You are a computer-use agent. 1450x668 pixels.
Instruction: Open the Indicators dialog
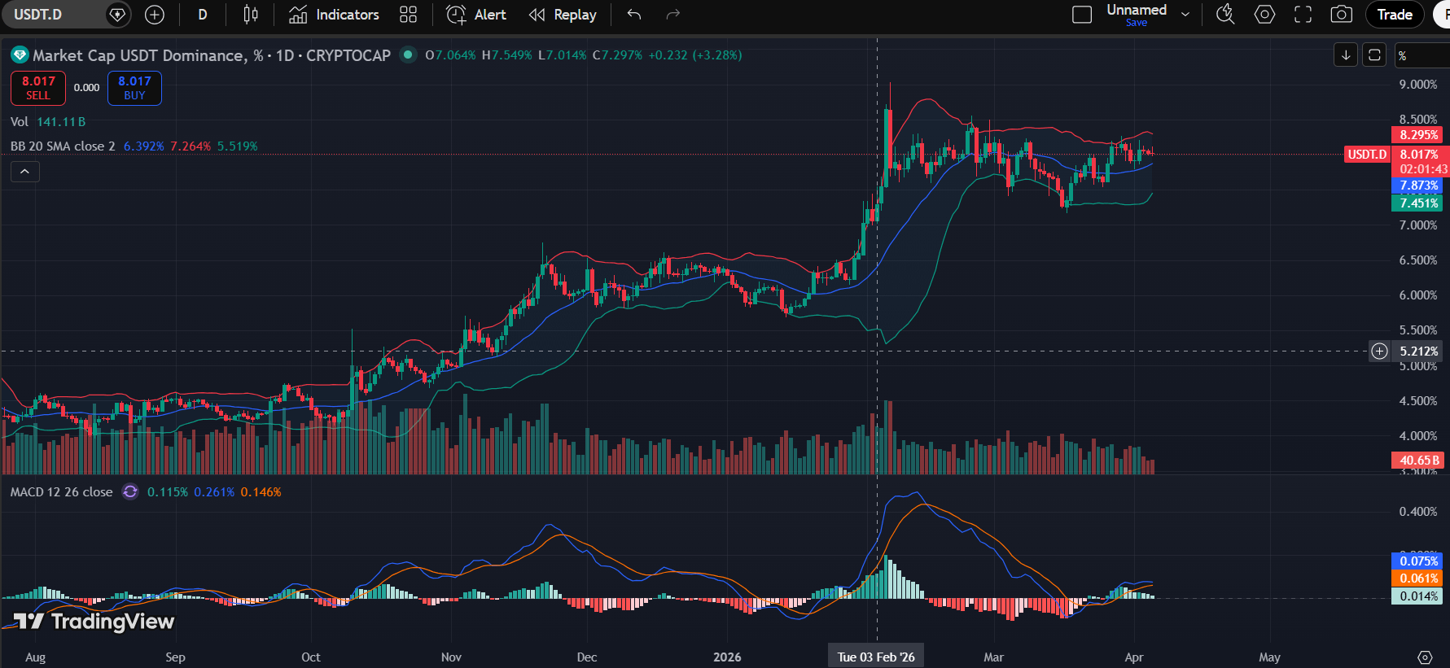(334, 15)
